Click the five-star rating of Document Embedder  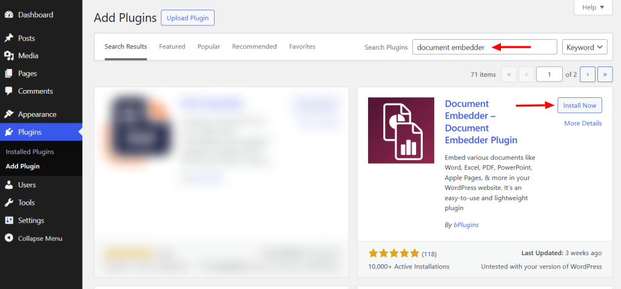394,253
